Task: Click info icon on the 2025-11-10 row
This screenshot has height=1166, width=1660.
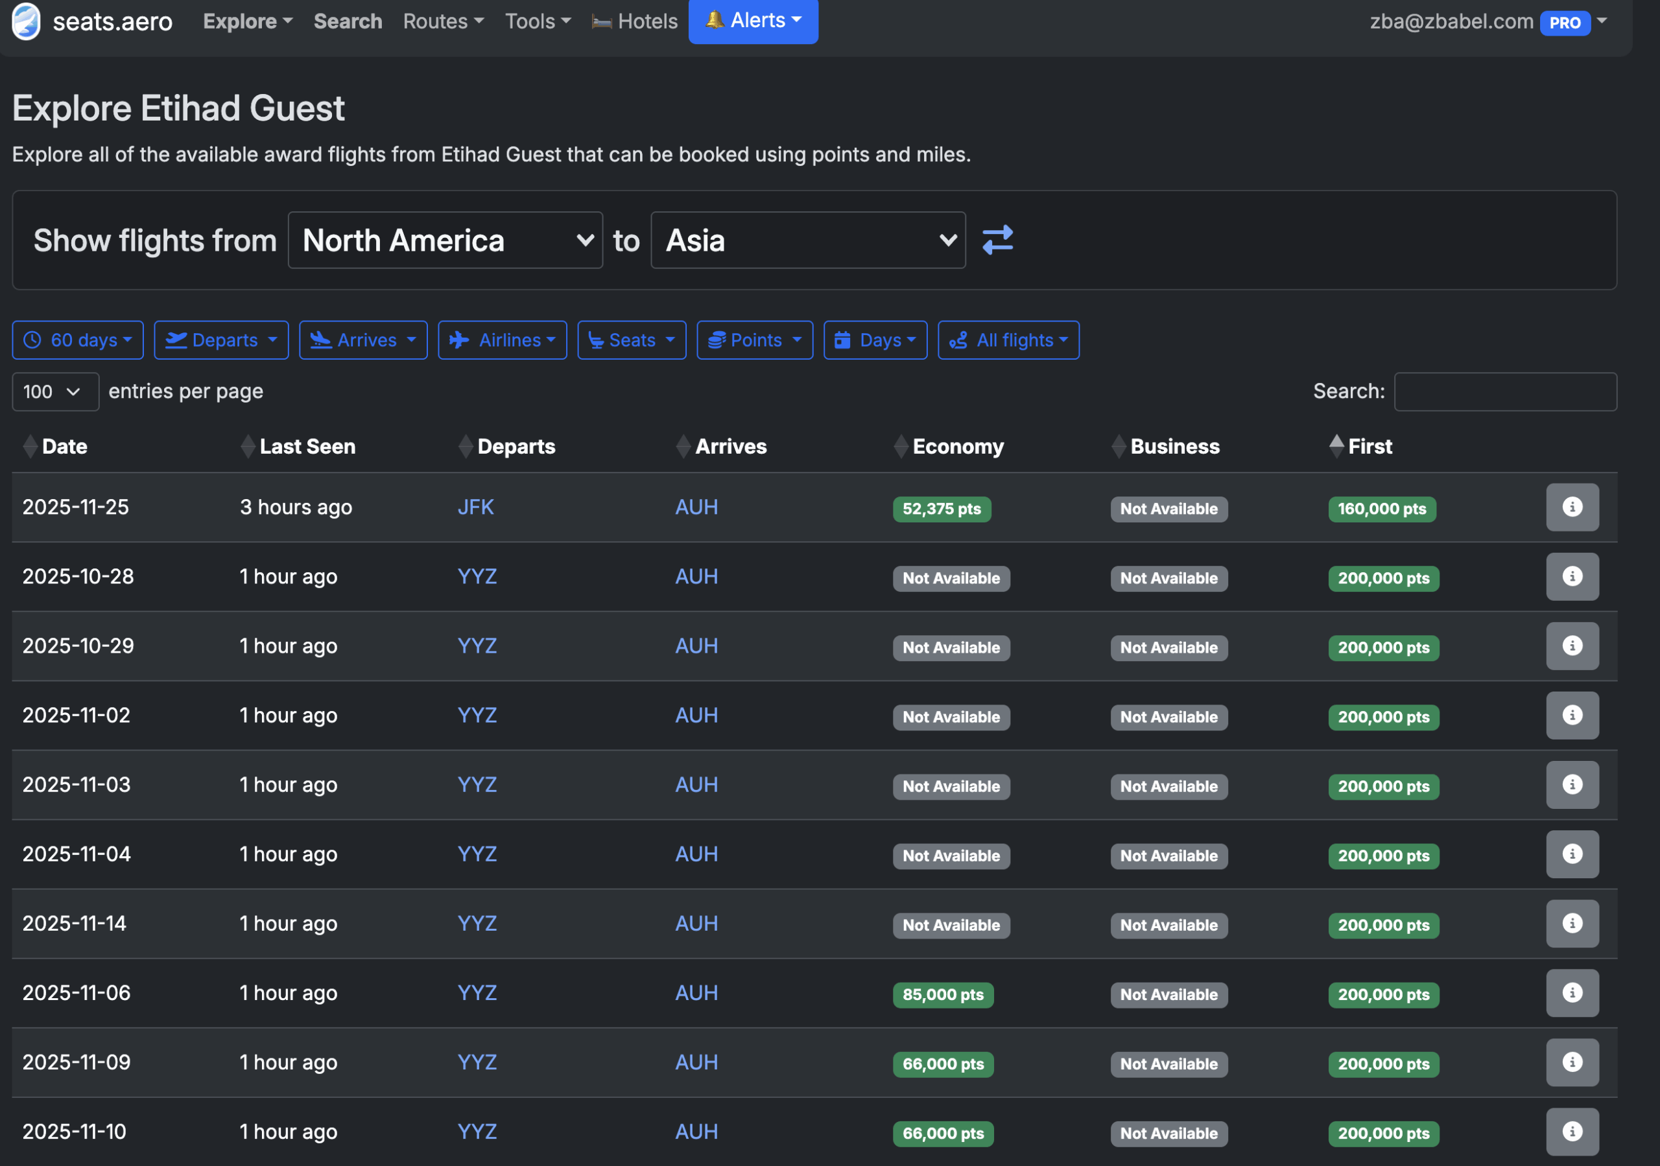Action: [x=1572, y=1132]
